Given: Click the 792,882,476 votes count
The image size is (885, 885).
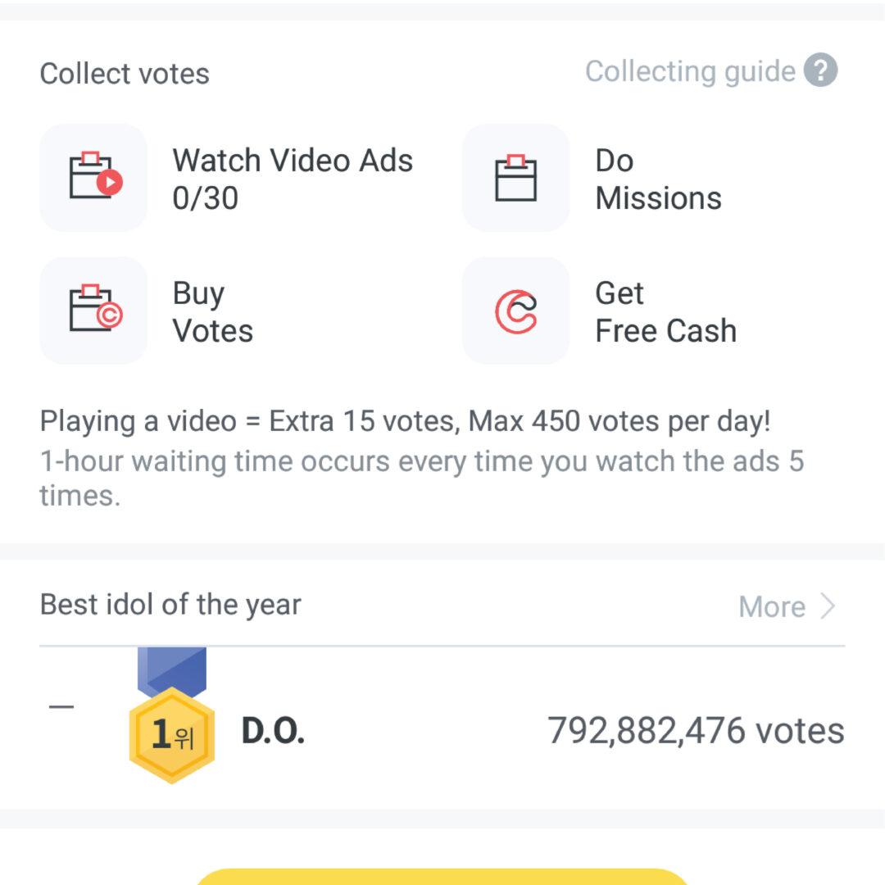Looking at the screenshot, I should tap(696, 731).
